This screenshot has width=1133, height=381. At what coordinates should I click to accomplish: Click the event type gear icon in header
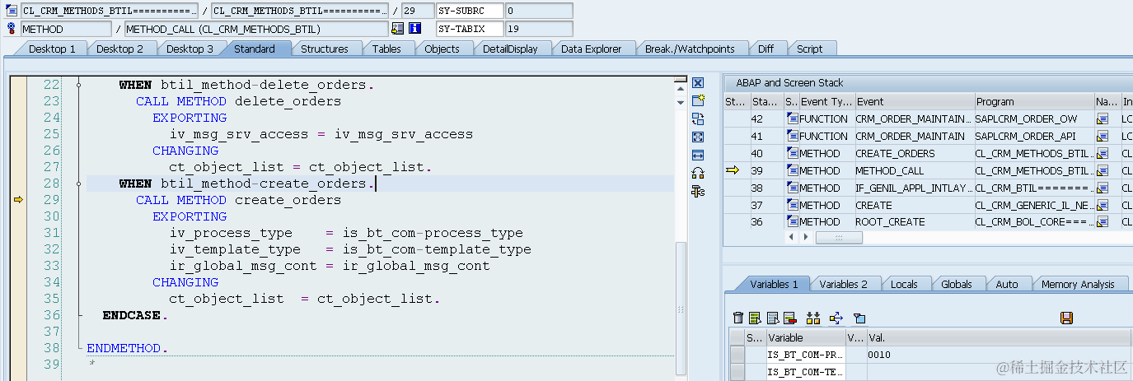point(12,29)
